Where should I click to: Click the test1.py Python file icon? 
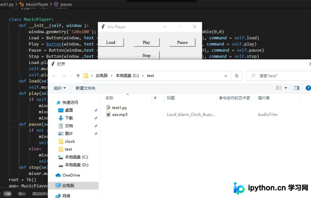coord(108,107)
